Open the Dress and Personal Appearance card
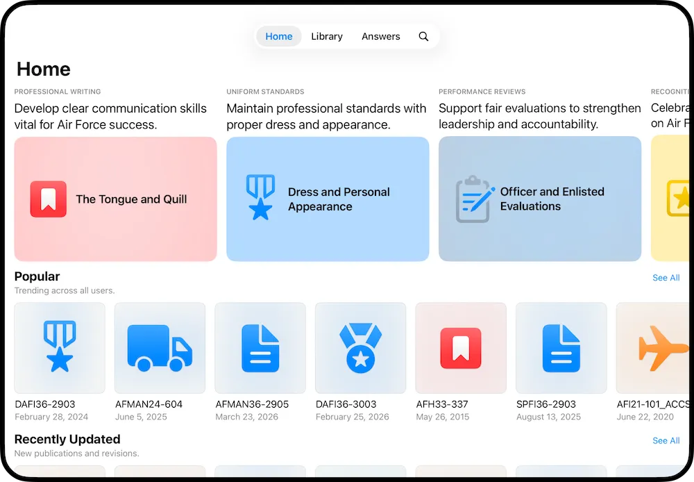The width and height of the screenshot is (694, 482). point(328,199)
